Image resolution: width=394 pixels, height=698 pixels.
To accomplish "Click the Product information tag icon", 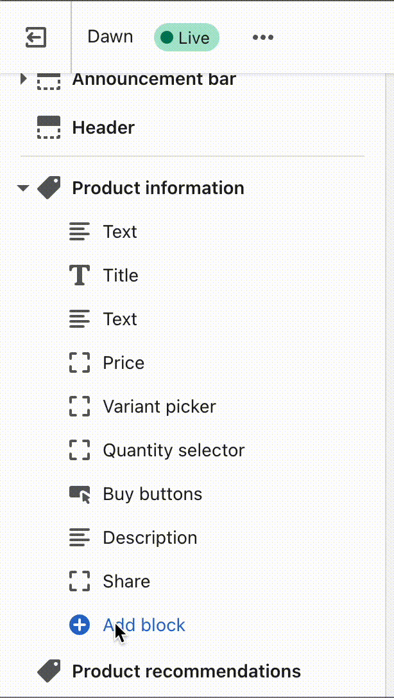I will point(49,188).
